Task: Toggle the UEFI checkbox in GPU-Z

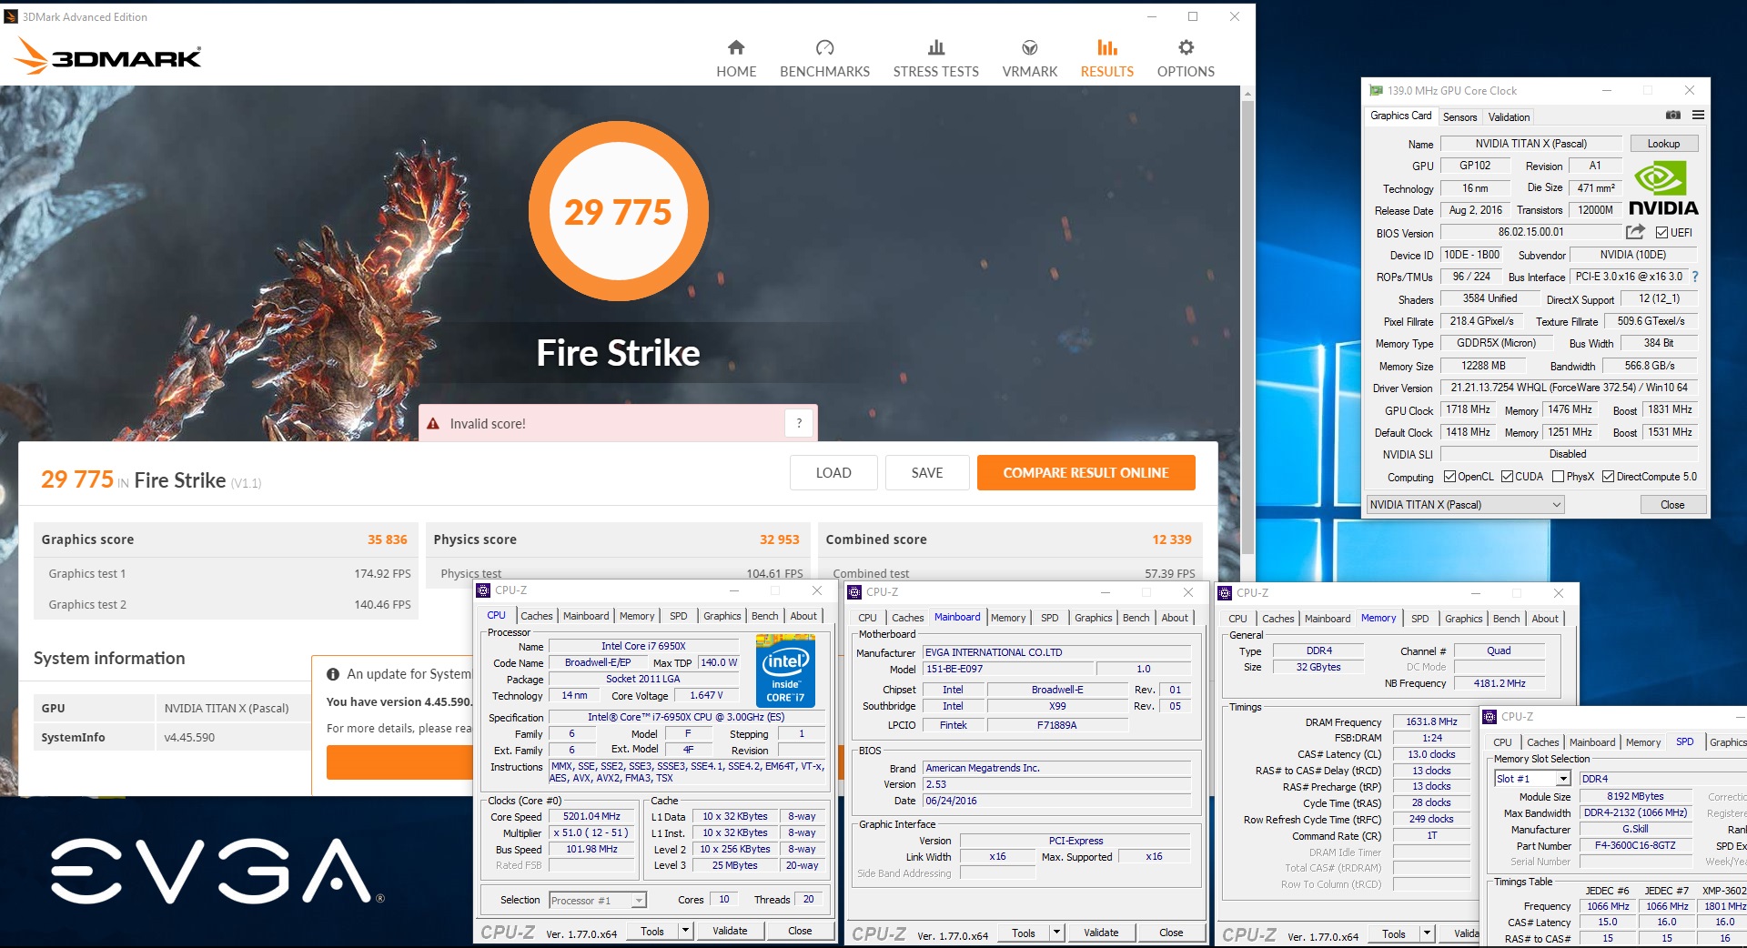Action: (1661, 233)
